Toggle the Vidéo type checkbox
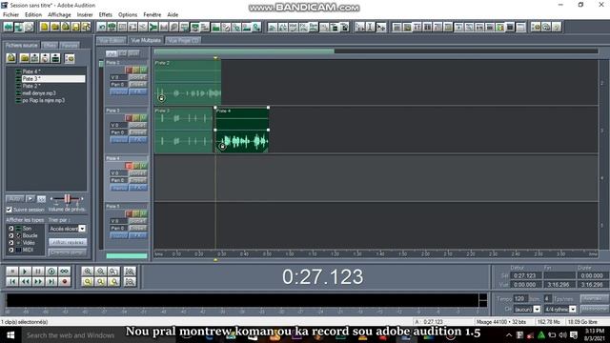This screenshot has width=610, height=343. coord(10,243)
